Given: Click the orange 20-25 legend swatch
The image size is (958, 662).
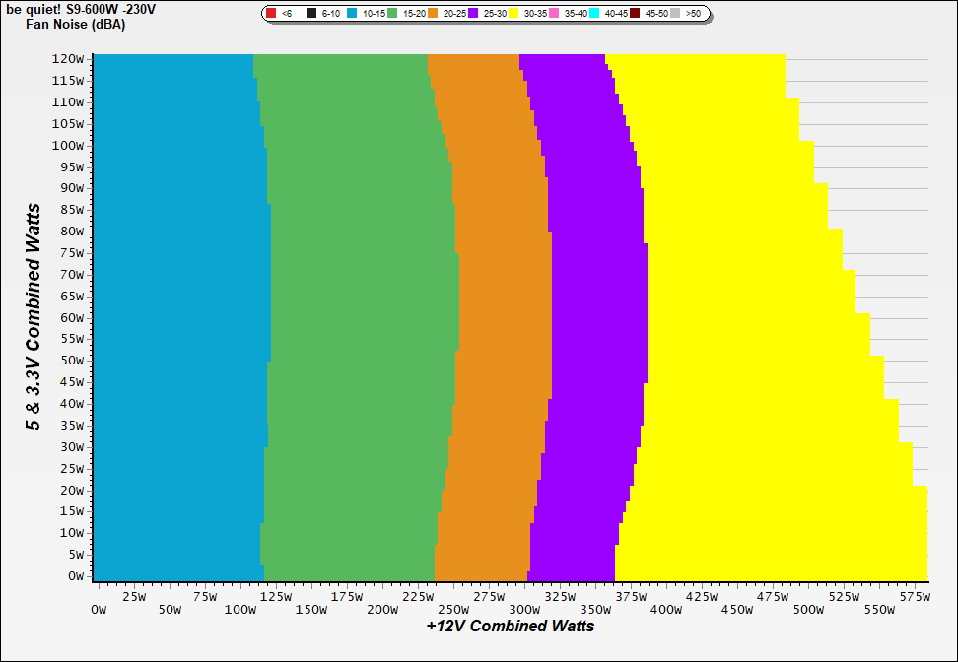Looking at the screenshot, I should 433,14.
